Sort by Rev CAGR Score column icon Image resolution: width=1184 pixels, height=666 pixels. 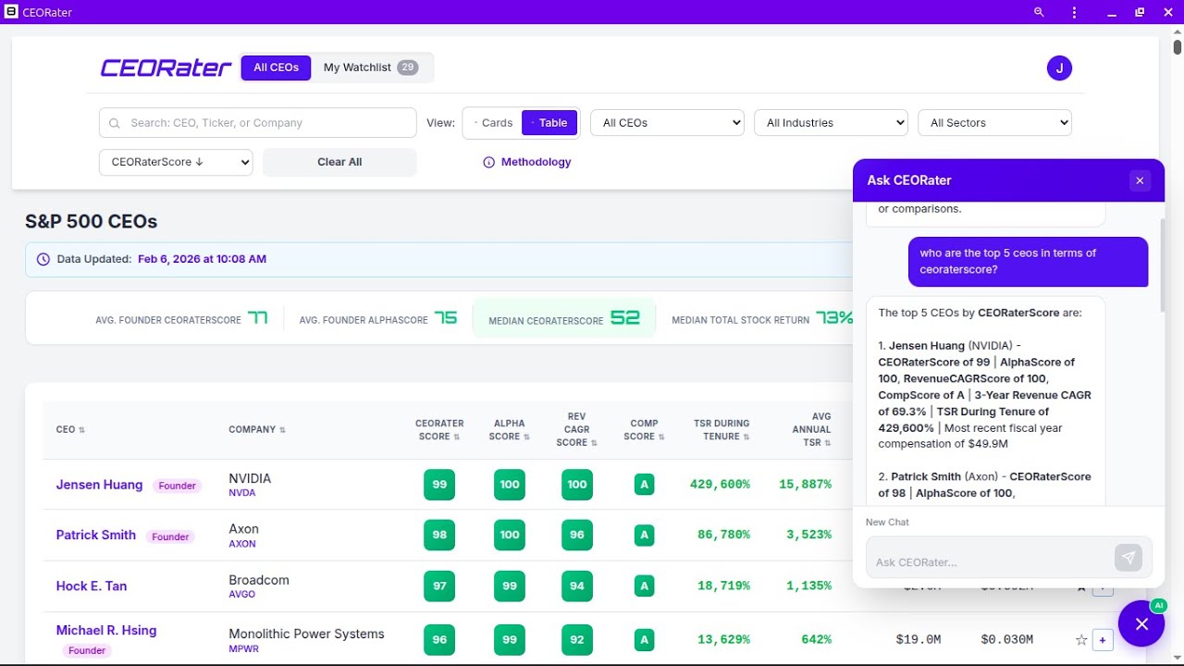click(x=594, y=443)
